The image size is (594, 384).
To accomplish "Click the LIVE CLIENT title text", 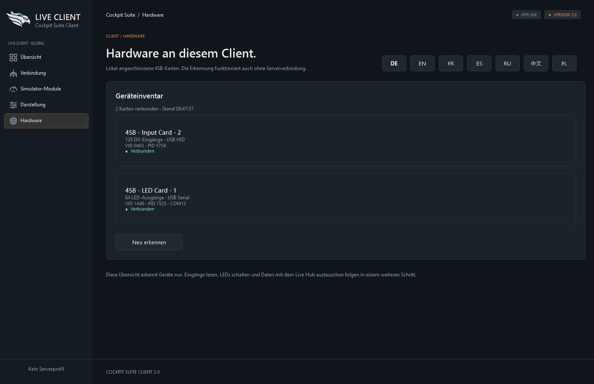I will pos(58,17).
